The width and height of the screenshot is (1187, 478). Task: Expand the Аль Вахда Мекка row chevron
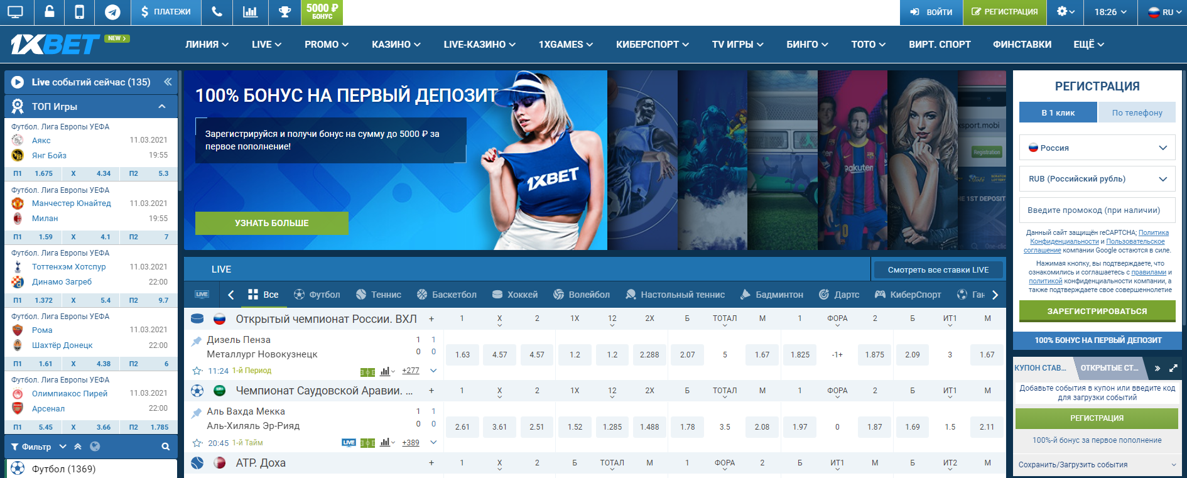click(433, 443)
